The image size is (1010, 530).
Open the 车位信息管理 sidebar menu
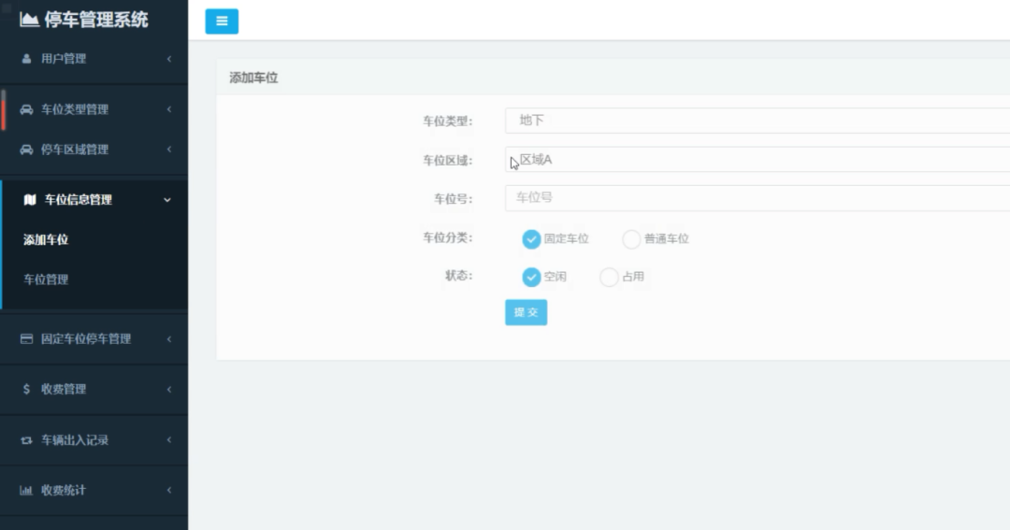pyautogui.click(x=94, y=200)
